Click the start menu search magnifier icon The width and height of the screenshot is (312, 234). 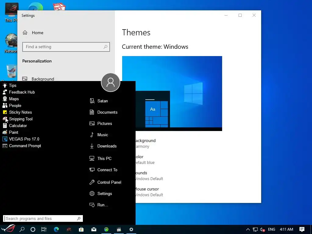(79, 218)
